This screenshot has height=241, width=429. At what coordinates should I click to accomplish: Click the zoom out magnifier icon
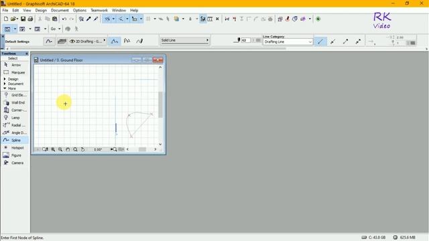(x=60, y=149)
